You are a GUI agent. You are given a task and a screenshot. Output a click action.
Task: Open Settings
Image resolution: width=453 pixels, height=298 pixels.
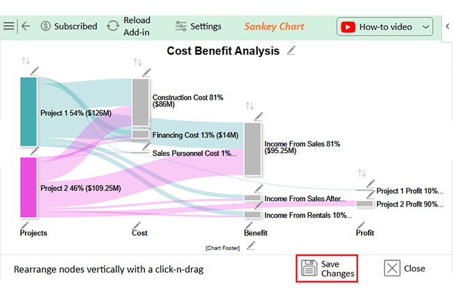(198, 26)
